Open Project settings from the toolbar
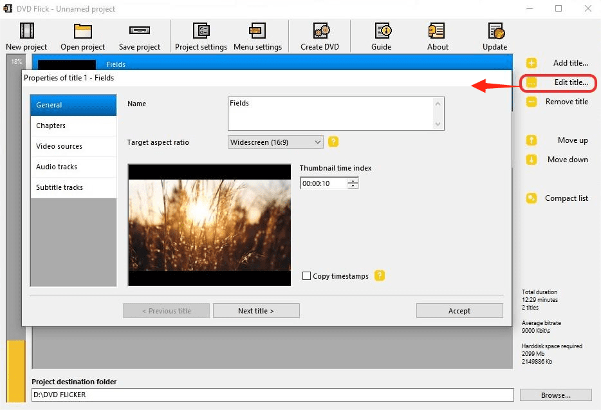 [201, 31]
